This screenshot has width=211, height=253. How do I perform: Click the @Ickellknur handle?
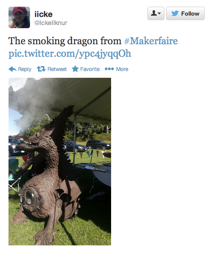point(51,23)
